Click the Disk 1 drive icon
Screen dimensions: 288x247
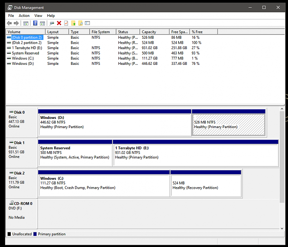12,142
